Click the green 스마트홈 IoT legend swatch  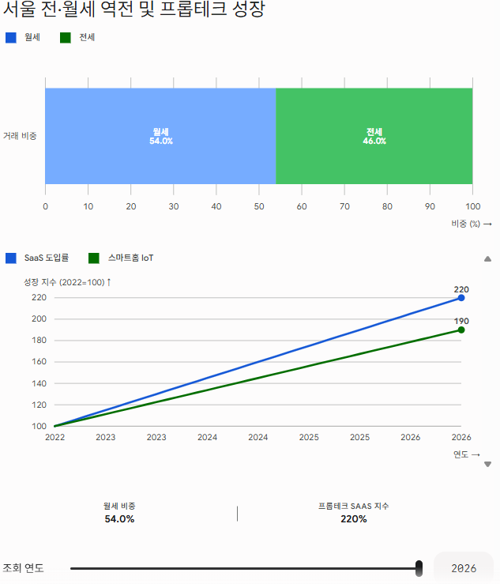[x=94, y=258]
